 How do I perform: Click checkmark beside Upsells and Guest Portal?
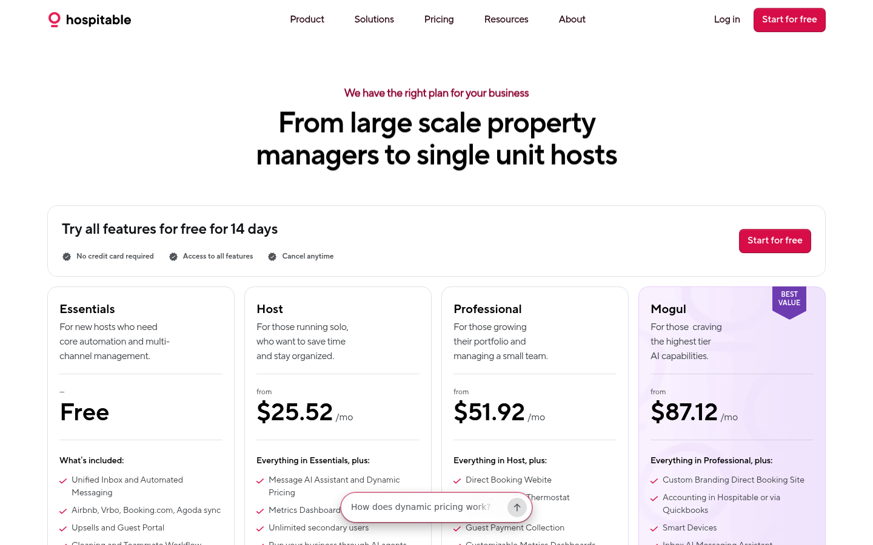tap(63, 529)
